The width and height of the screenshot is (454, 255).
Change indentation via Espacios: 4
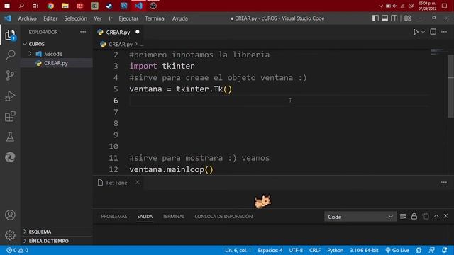(270, 250)
